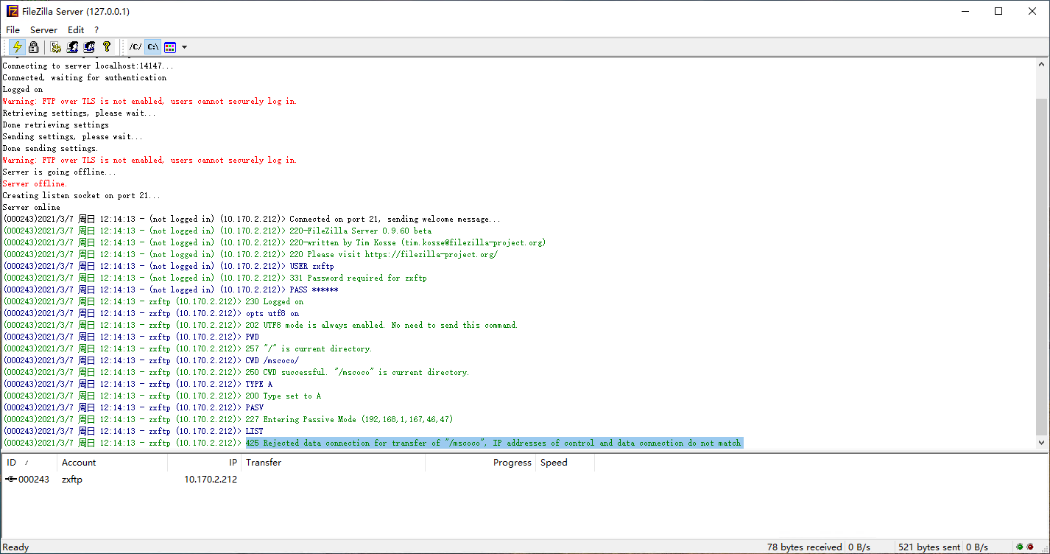This screenshot has height=554, width=1050.
Task: Click the Transfer column header
Action: coord(333,463)
